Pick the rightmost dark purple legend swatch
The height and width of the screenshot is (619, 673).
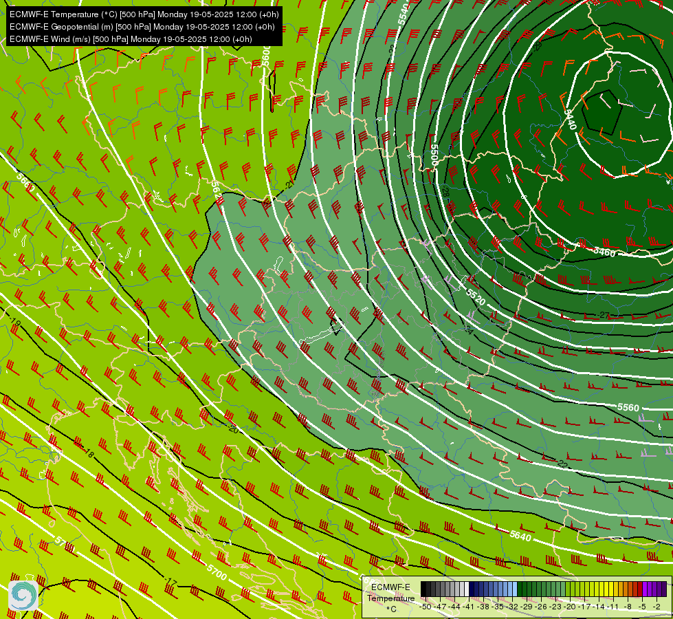[x=664, y=589]
